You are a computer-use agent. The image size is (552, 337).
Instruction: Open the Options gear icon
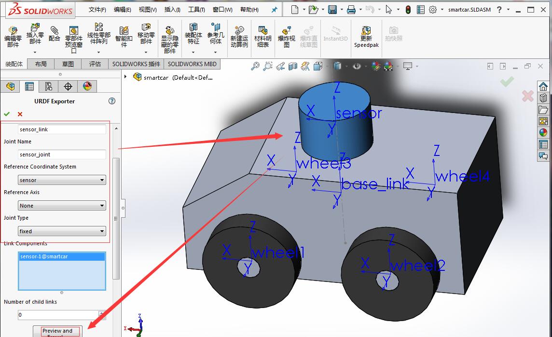pos(433,10)
